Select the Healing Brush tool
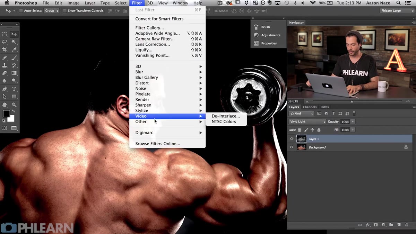Image resolution: width=416 pixels, height=234 pixels. coord(5,58)
